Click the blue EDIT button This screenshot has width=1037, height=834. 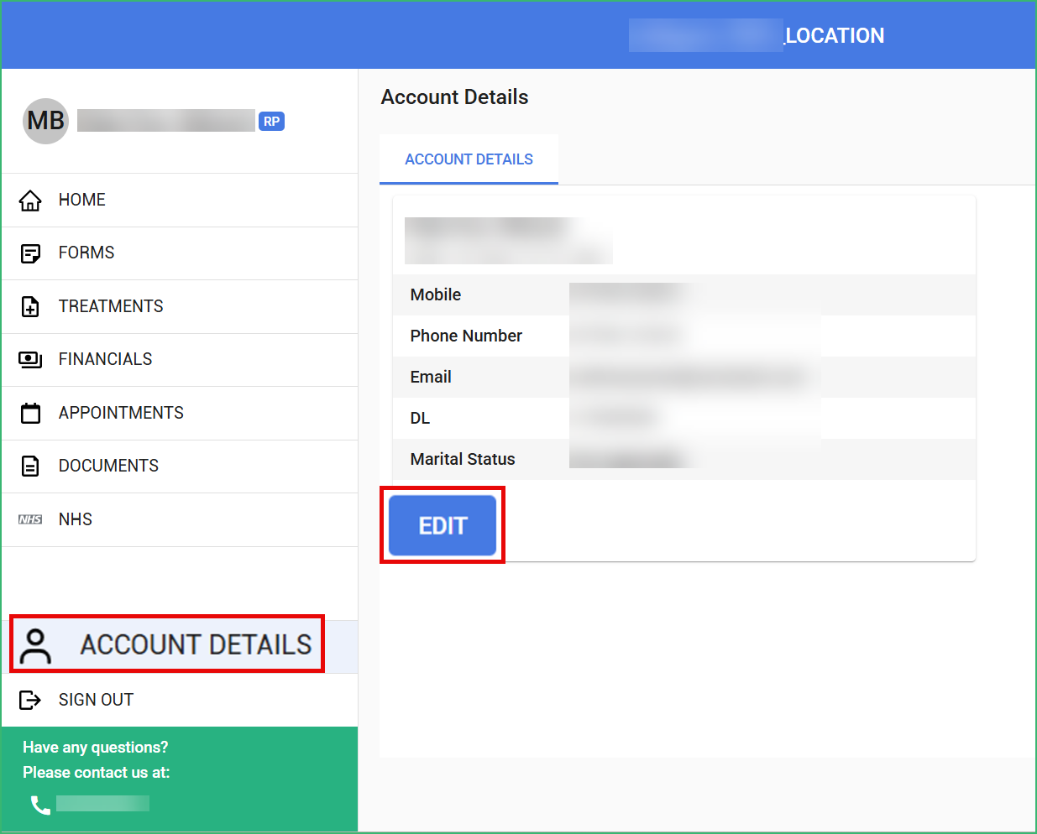pos(443,525)
